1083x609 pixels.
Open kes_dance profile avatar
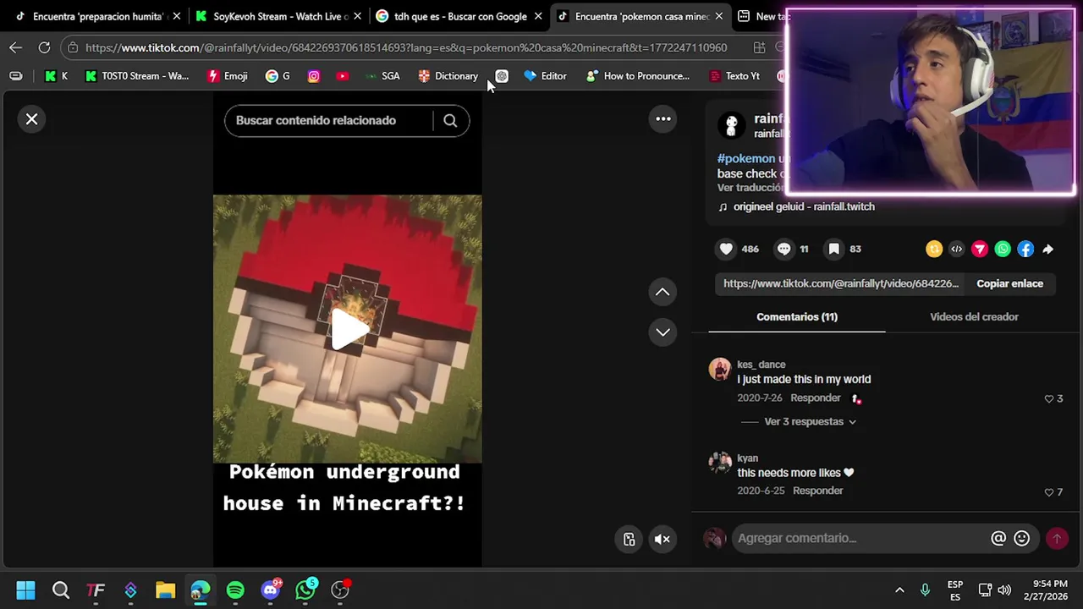pos(720,369)
